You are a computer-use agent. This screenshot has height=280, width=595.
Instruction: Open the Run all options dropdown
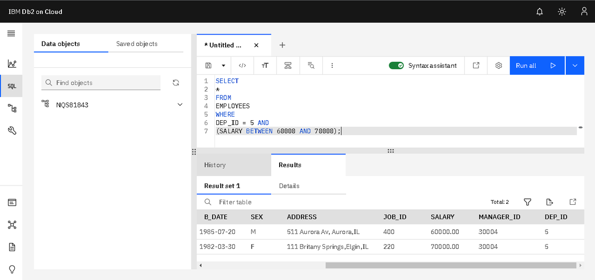click(575, 65)
